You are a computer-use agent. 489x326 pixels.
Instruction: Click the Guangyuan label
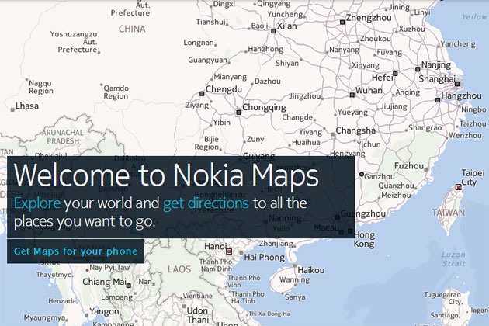pos(207,60)
